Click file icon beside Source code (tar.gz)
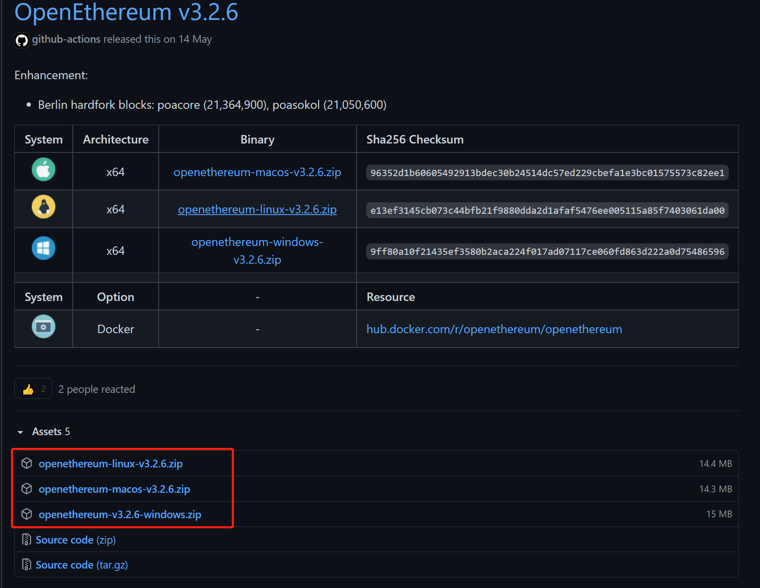Image resolution: width=760 pixels, height=588 pixels. click(27, 564)
